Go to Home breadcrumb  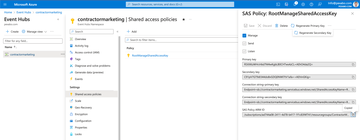8,12
